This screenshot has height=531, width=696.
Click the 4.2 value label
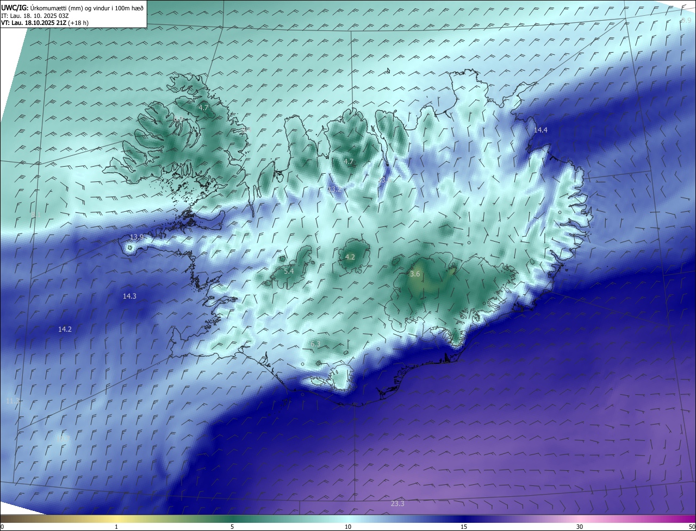click(x=350, y=257)
